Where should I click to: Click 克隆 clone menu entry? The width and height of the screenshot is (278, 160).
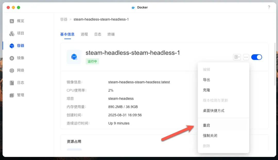(x=206, y=90)
